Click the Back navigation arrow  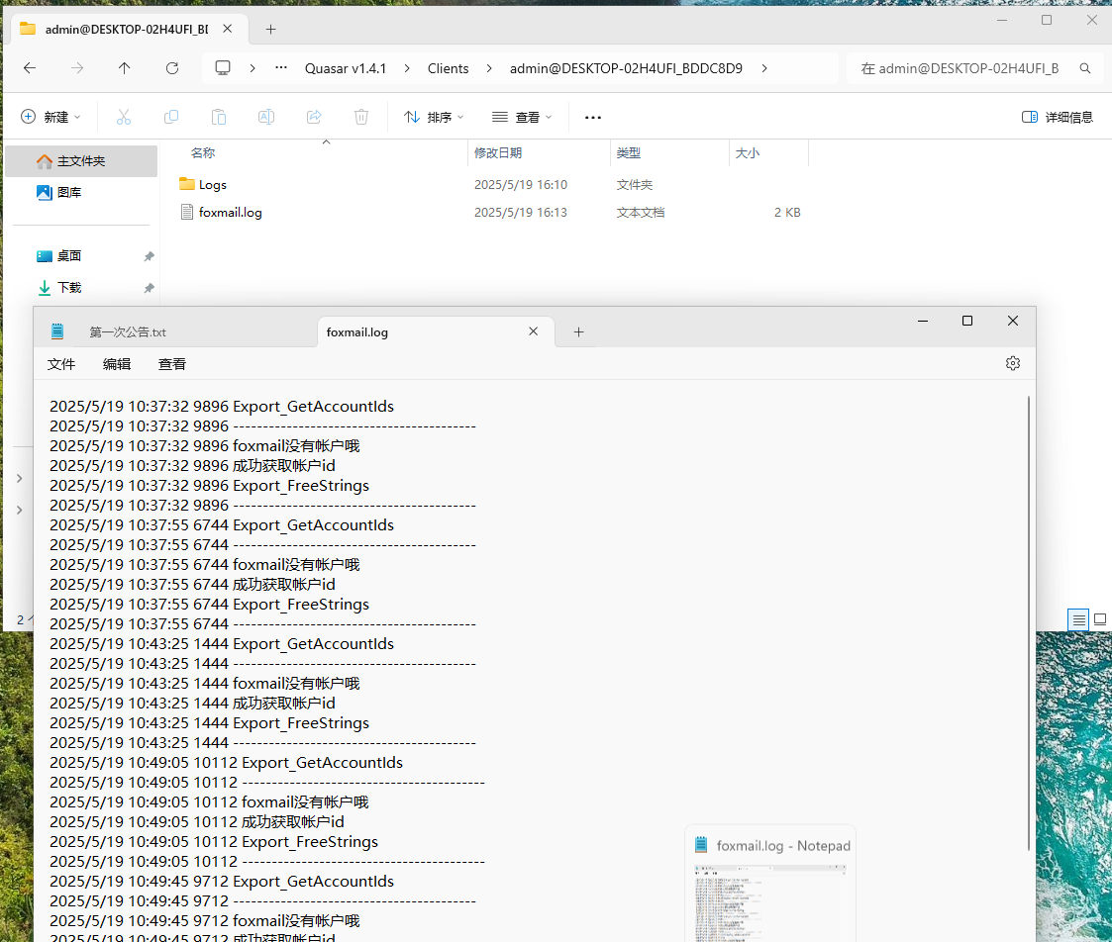coord(30,68)
